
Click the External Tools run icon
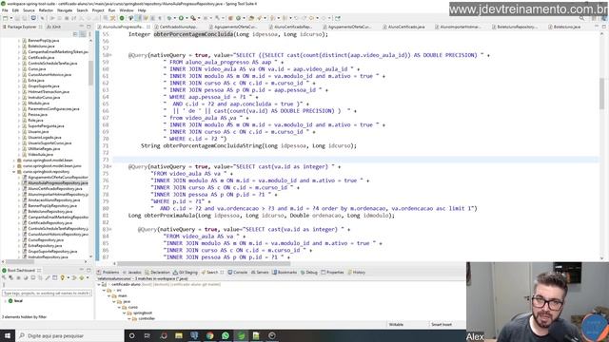(193, 18)
